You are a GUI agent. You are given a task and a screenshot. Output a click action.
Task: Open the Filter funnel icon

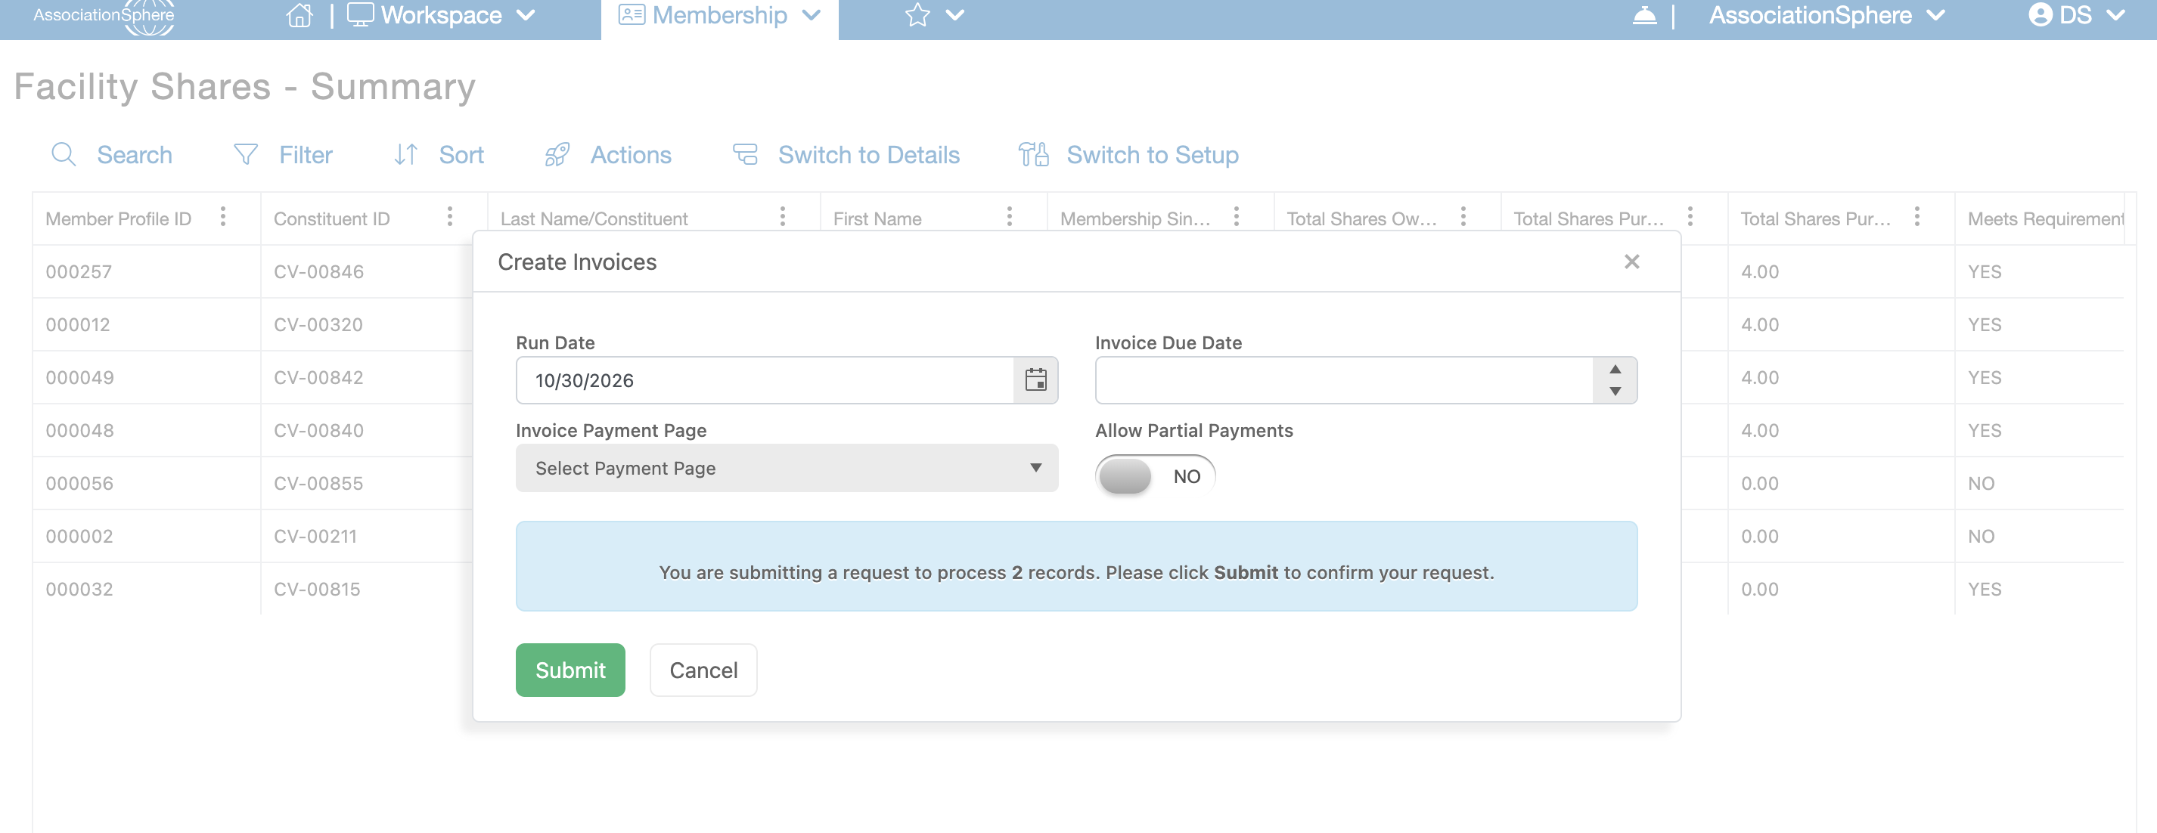pos(245,155)
